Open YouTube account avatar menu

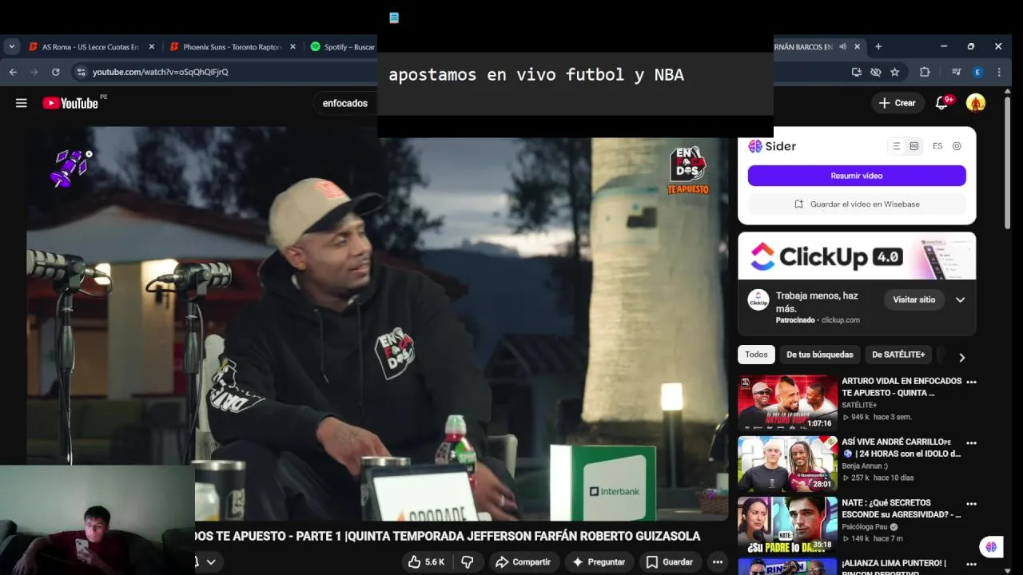pos(976,103)
